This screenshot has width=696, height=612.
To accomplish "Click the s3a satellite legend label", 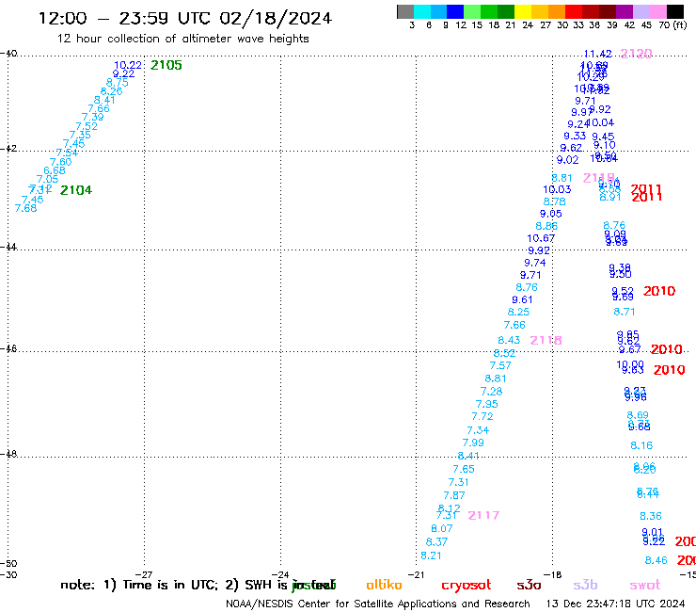I will [529, 585].
